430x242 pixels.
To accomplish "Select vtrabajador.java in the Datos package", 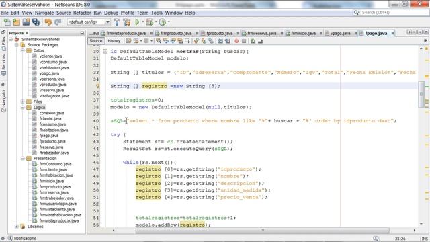I will click(x=54, y=96).
